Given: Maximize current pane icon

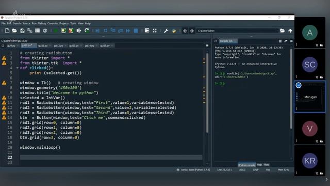Looking at the screenshot, I should click(147, 31).
